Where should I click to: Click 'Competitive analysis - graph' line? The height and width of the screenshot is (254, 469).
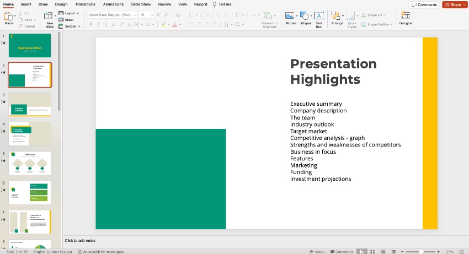(x=328, y=138)
